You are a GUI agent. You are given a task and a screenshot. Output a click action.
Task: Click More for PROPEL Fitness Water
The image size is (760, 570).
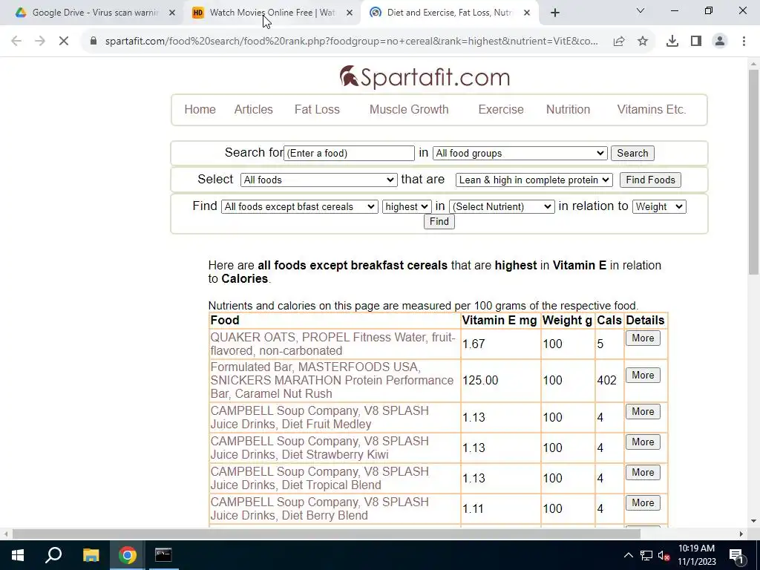(643, 338)
